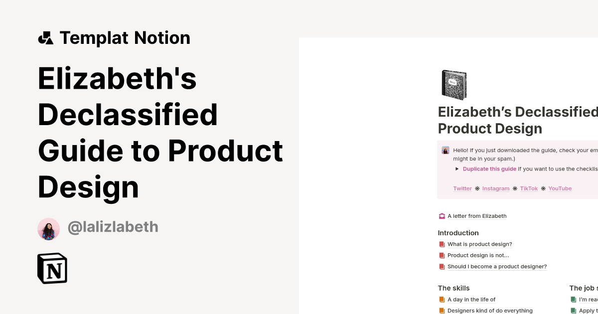This screenshot has height=314, width=598.
Task: Click @lalizlabeth's circular profile picture
Action: click(x=48, y=228)
